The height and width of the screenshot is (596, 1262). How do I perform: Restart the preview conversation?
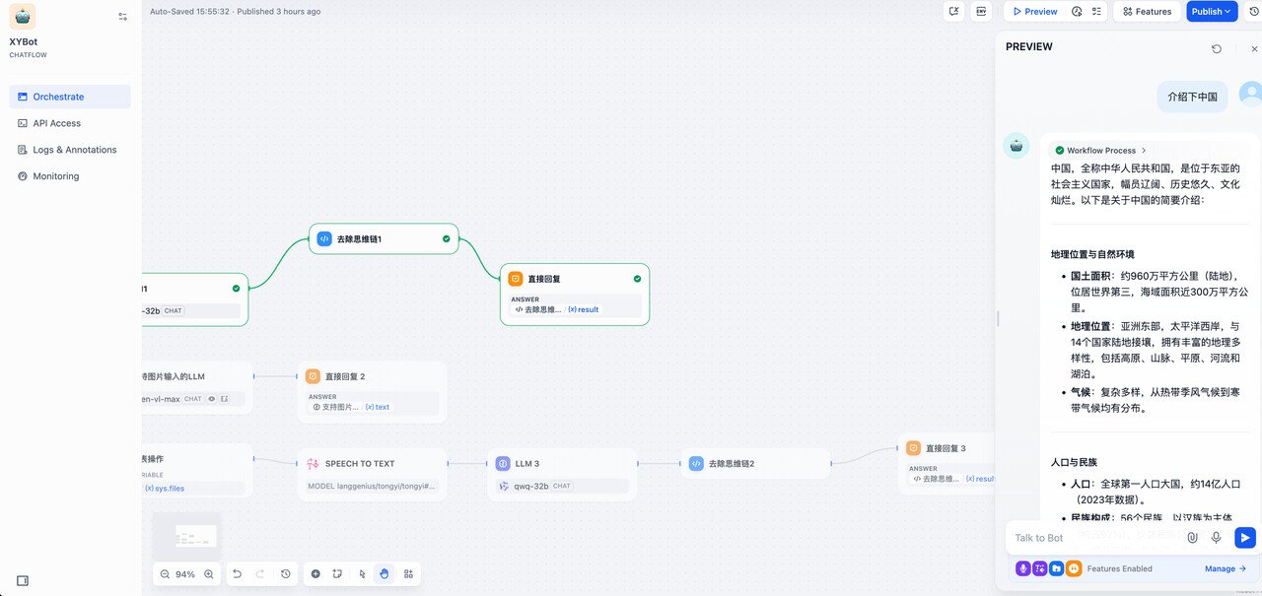(1217, 48)
